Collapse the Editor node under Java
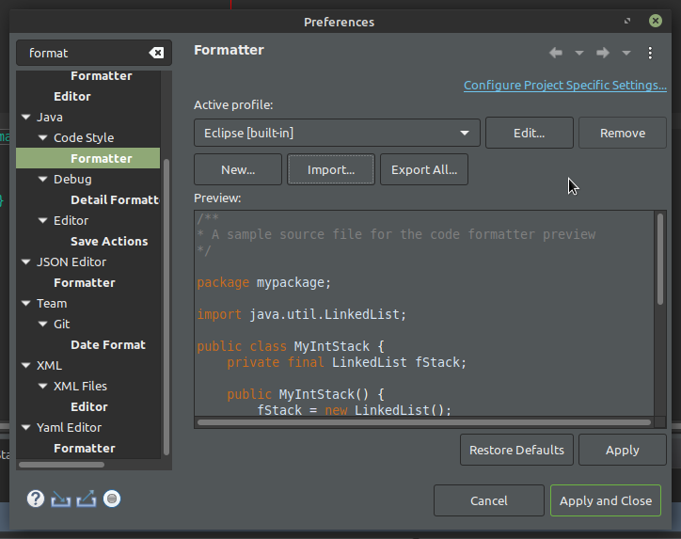Viewport: 681px width, 539px height. 43,220
